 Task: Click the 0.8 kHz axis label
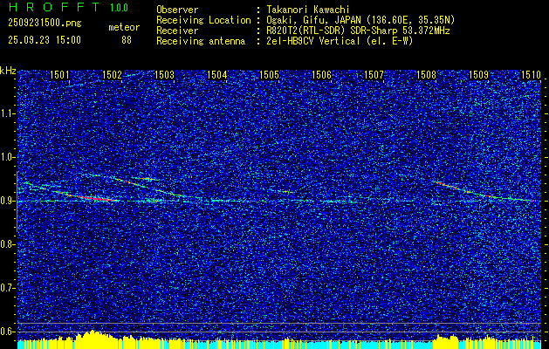click(x=7, y=244)
